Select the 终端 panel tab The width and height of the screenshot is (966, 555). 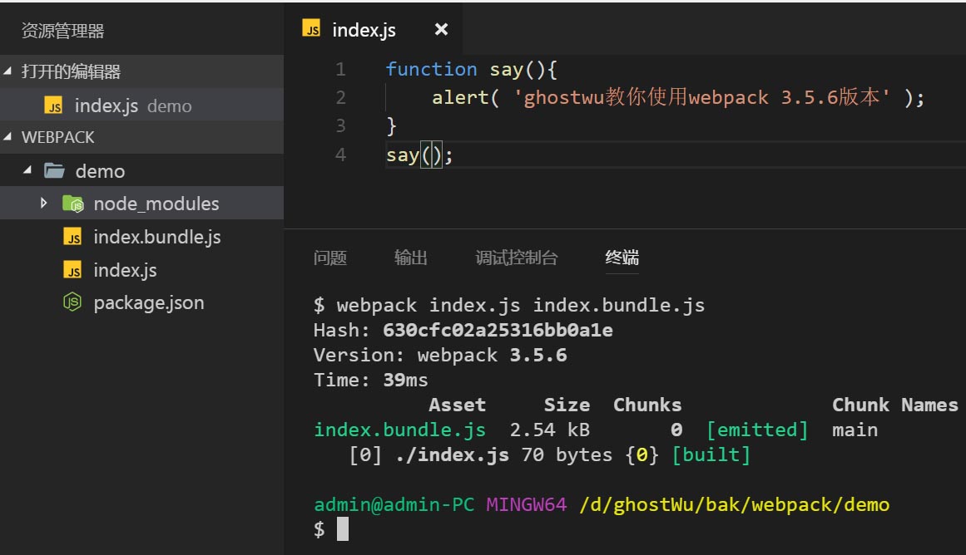622,258
